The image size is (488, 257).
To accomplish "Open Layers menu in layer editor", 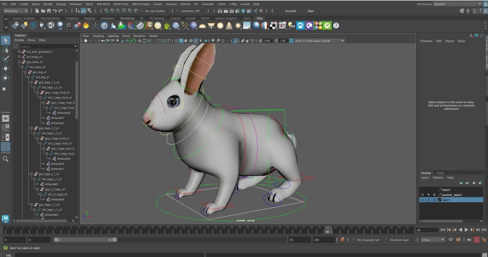I will click(425, 178).
